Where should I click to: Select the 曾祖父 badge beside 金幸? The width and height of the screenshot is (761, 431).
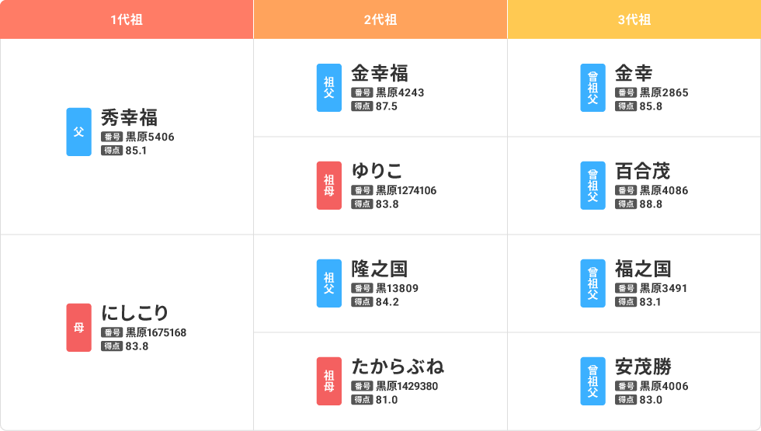[592, 88]
